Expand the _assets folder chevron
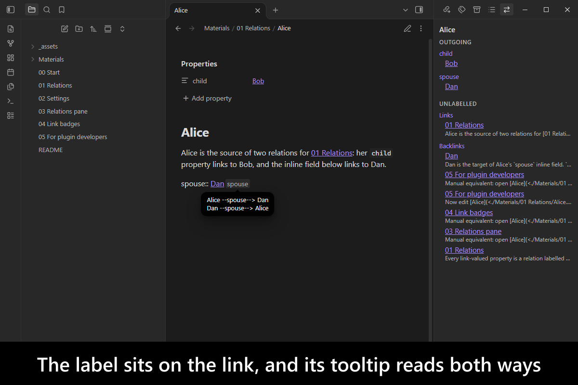Screen dimensions: 578x385 33,47
